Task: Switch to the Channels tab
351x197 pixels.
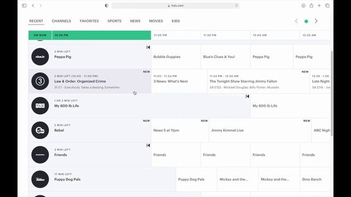Action: pyautogui.click(x=61, y=21)
